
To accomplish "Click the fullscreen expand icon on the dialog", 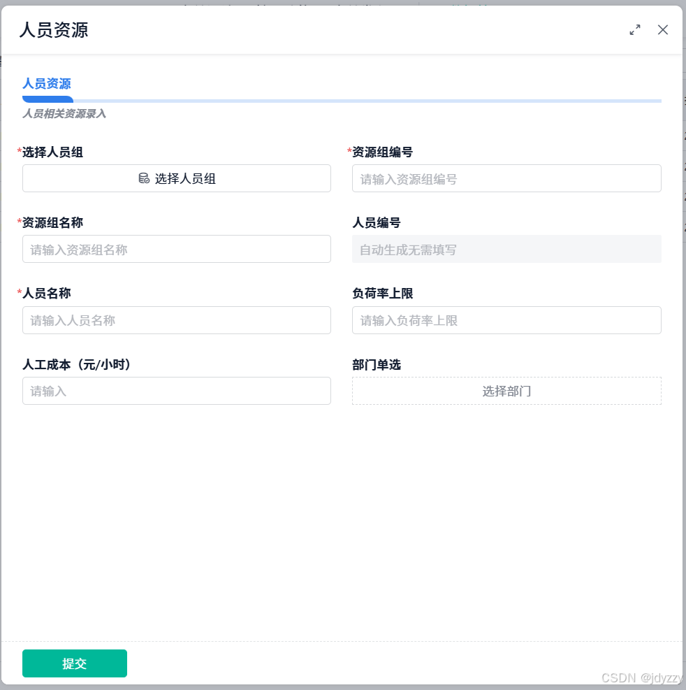I will [634, 30].
